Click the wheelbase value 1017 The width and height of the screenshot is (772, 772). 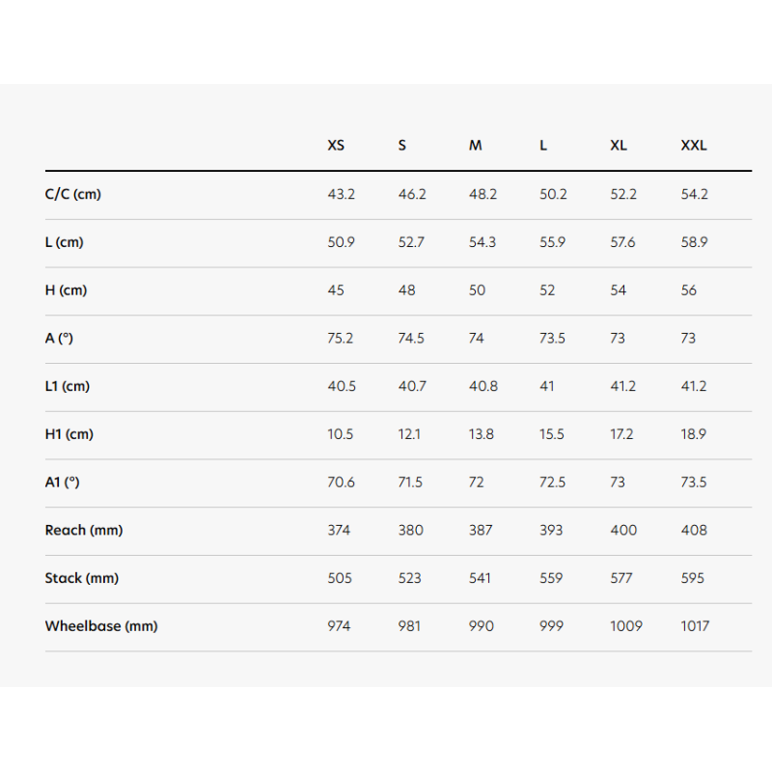695,626
